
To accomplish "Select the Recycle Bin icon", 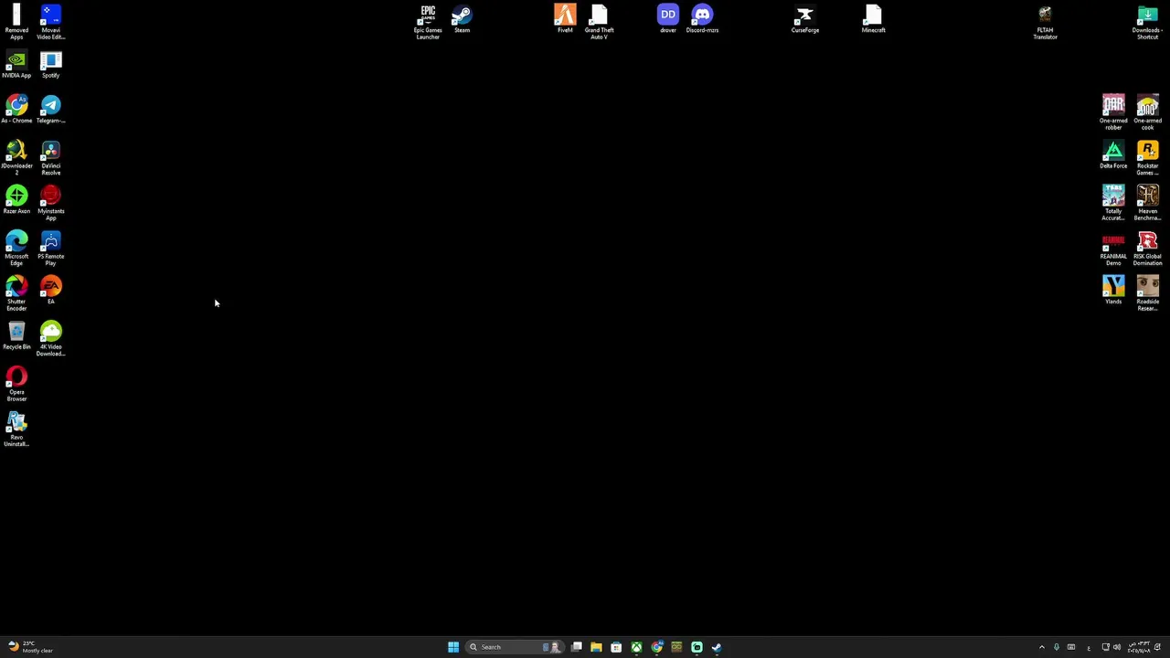I will pos(16,335).
